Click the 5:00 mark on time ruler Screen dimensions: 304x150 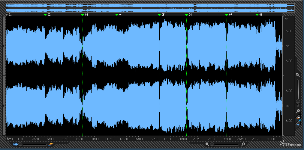pyautogui.click(x=50, y=139)
